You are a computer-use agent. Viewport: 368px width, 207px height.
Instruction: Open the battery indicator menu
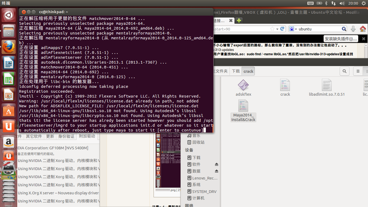319,3
